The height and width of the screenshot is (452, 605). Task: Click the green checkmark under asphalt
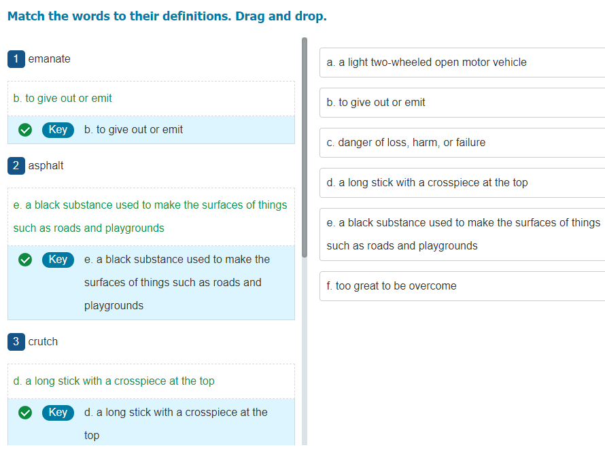(25, 260)
